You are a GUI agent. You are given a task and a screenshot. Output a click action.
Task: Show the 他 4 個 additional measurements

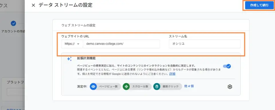189,86
